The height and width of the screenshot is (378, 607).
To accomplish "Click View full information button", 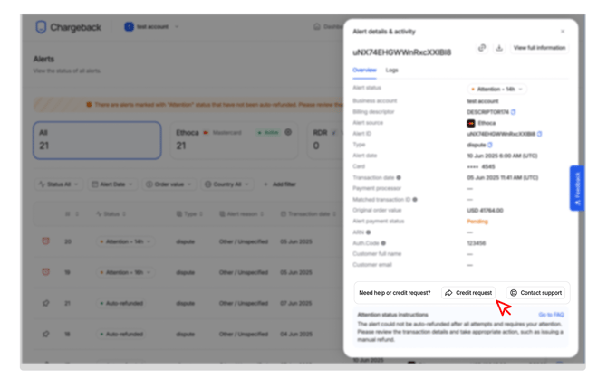I will (x=539, y=48).
